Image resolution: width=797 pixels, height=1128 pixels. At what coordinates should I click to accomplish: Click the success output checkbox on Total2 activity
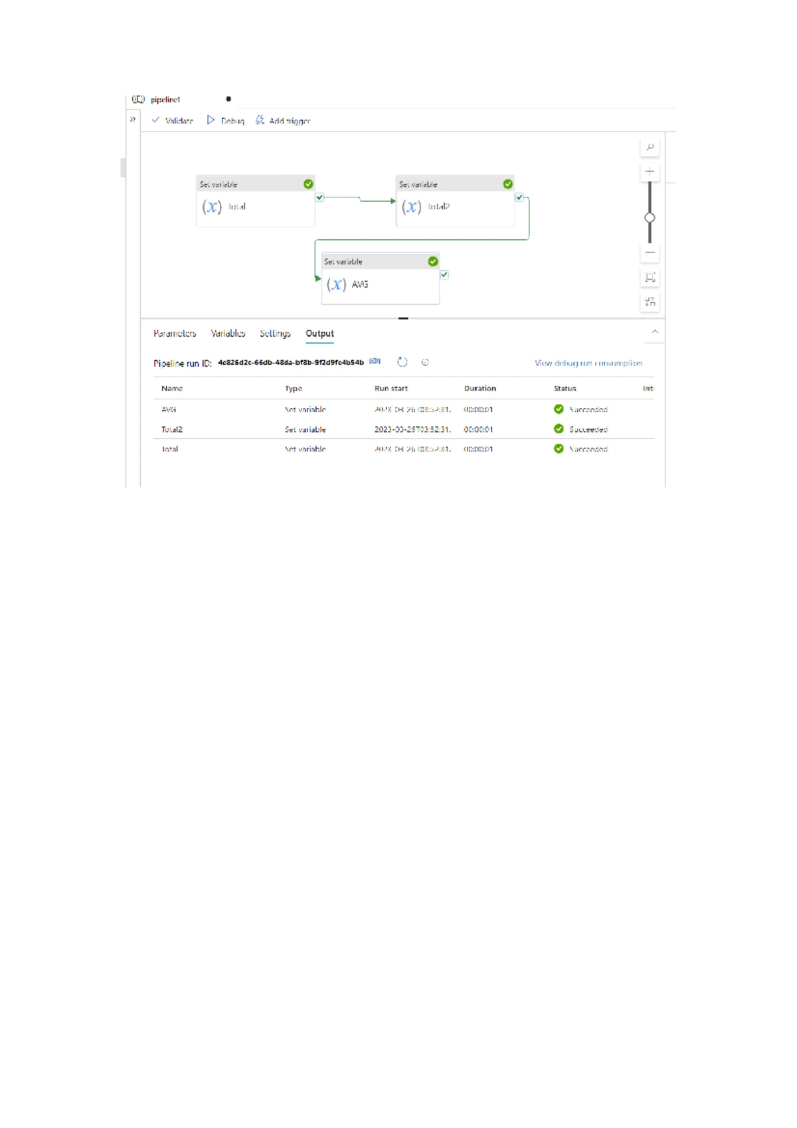[519, 197]
